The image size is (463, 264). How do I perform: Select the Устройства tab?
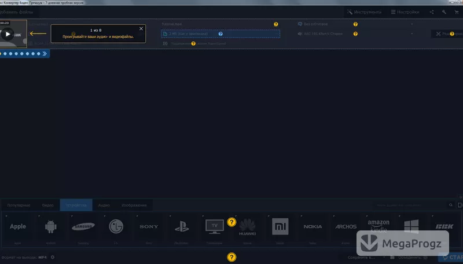76,205
